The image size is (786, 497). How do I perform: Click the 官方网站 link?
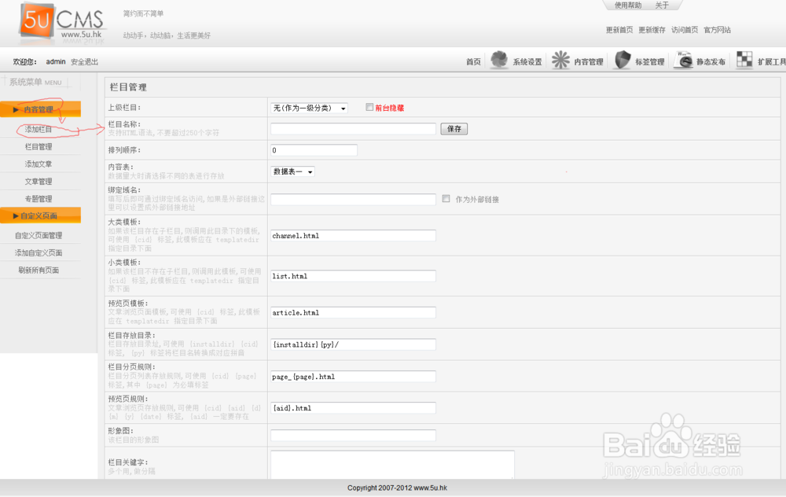[x=718, y=30]
